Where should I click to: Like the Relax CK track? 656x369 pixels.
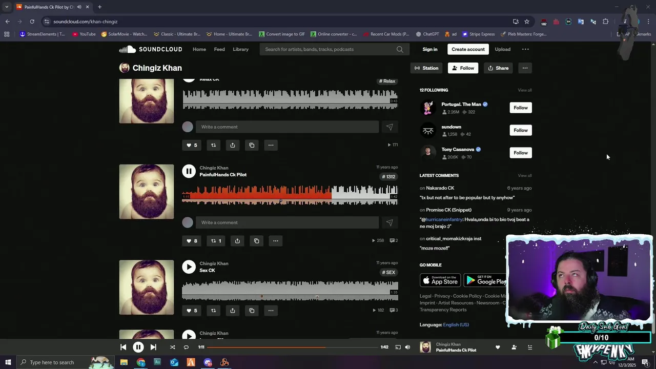(192, 145)
